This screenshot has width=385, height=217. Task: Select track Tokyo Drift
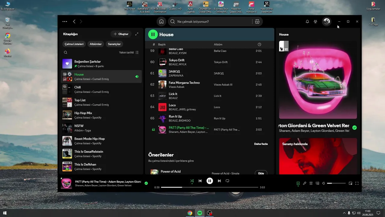(x=210, y=62)
